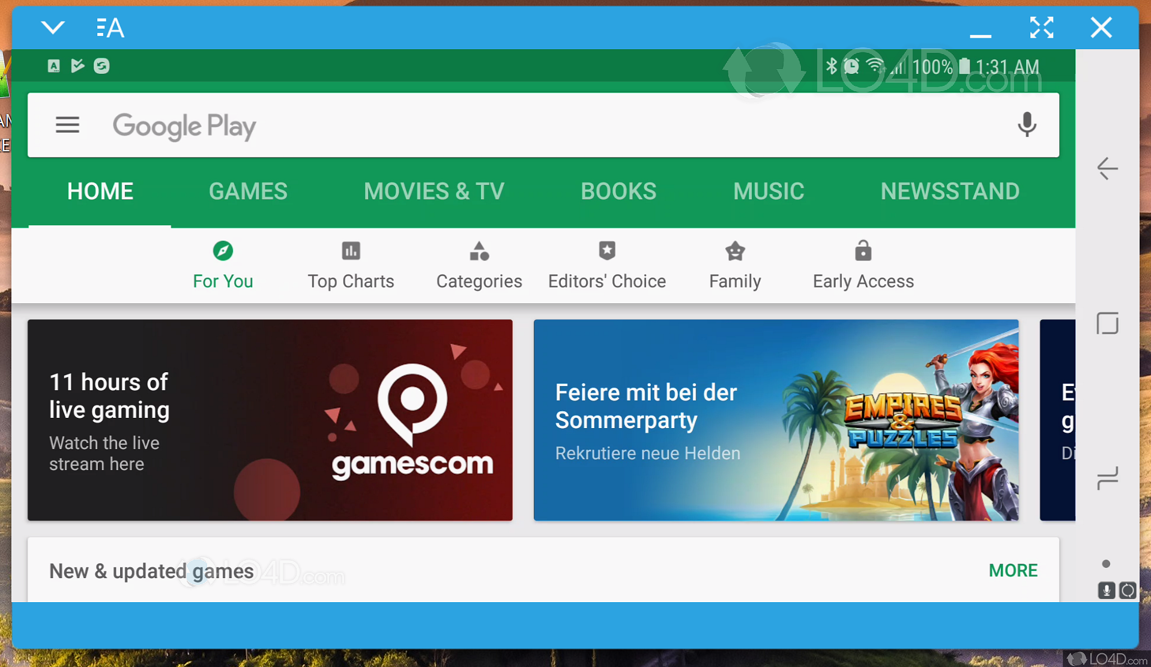The width and height of the screenshot is (1151, 667).
Task: Open the MOVIES & TV tab
Action: click(x=434, y=192)
